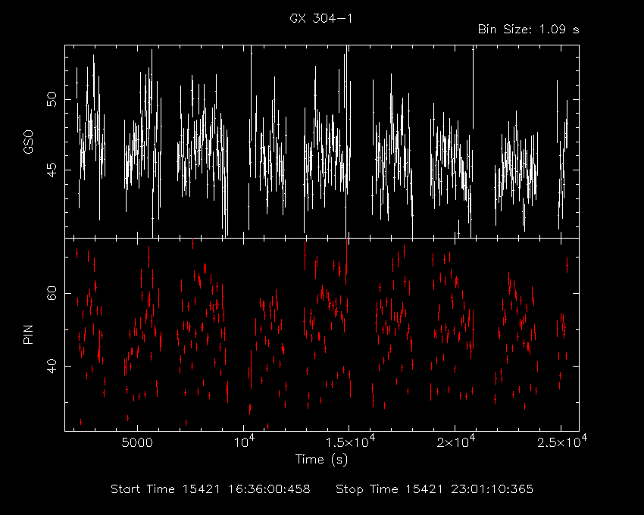Viewport: 644px width, 515px height.
Task: Click the PIN axis tick value 60
Action: [52, 294]
